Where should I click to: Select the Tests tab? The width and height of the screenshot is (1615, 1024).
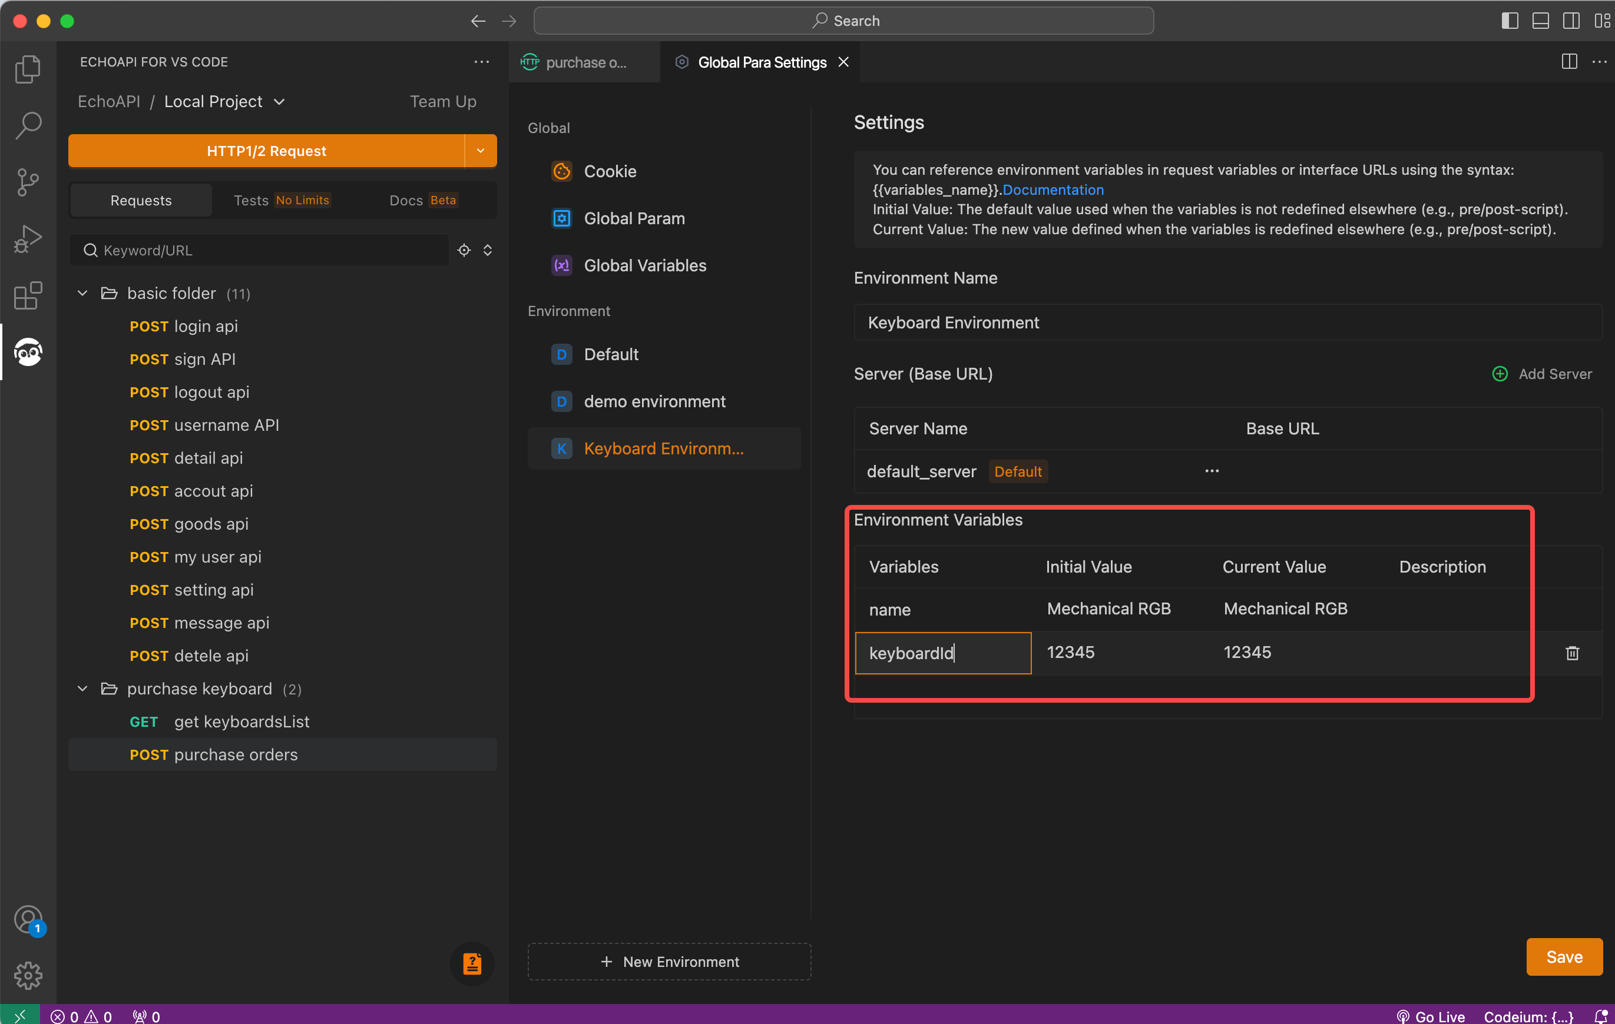click(x=282, y=200)
